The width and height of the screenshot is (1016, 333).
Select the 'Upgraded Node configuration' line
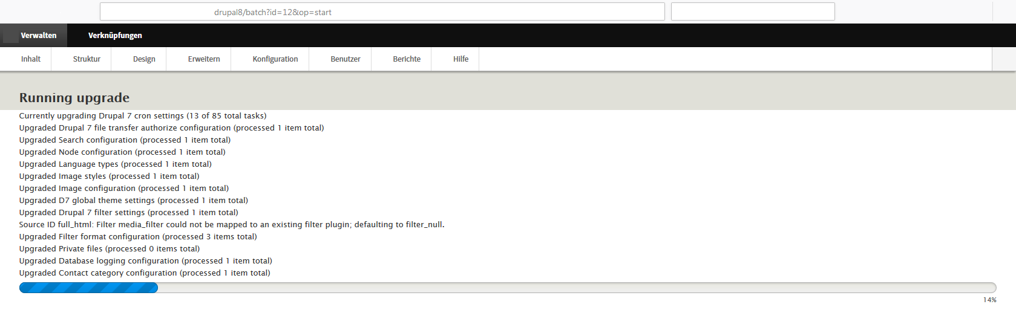(x=122, y=152)
